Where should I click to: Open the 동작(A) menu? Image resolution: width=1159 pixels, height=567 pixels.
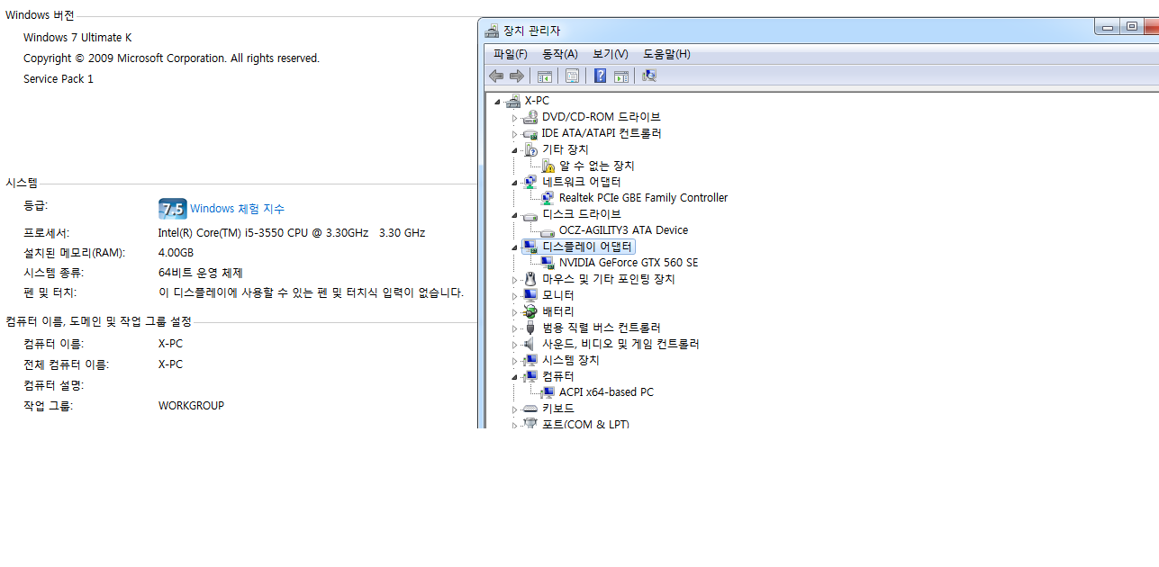pos(559,54)
